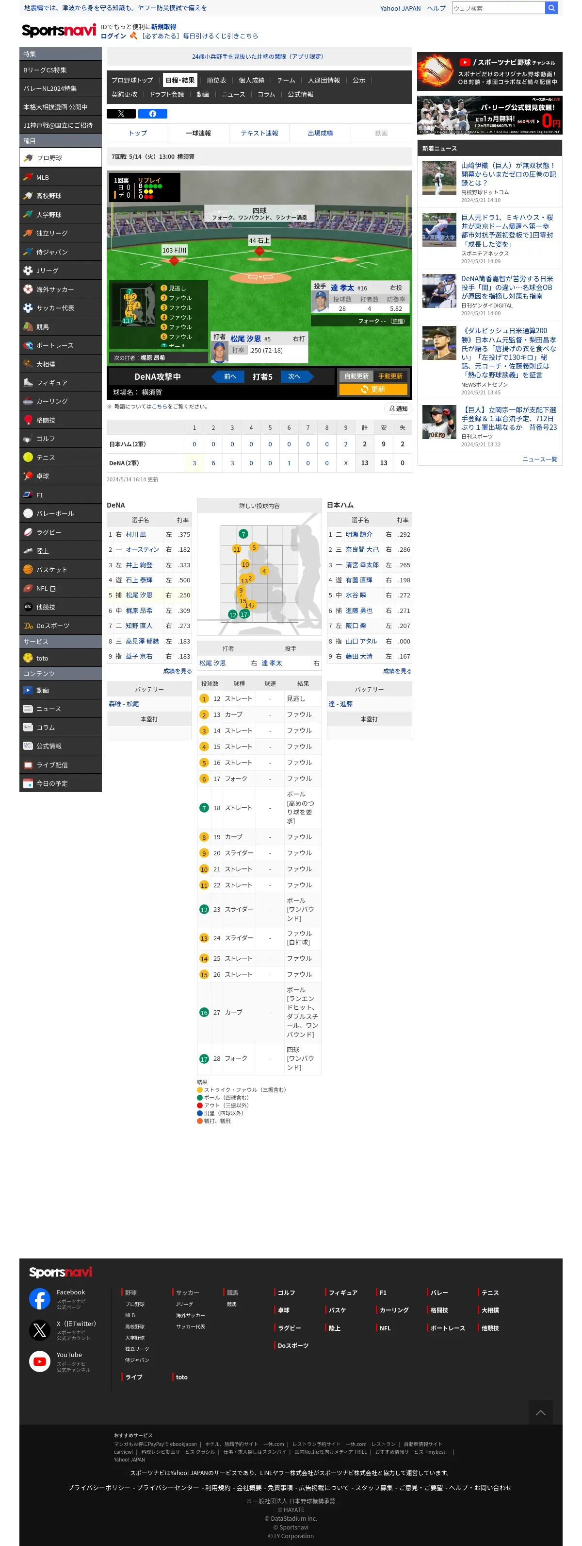The image size is (582, 1546).
Task: Open NFL sidebar item
Action: (61, 588)
